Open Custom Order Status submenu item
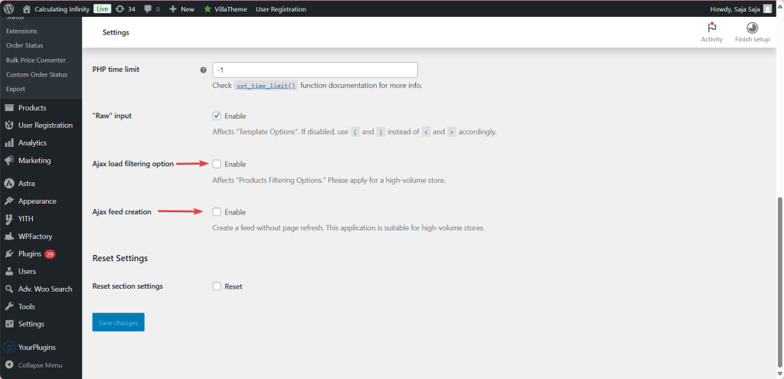784x379 pixels. (37, 74)
